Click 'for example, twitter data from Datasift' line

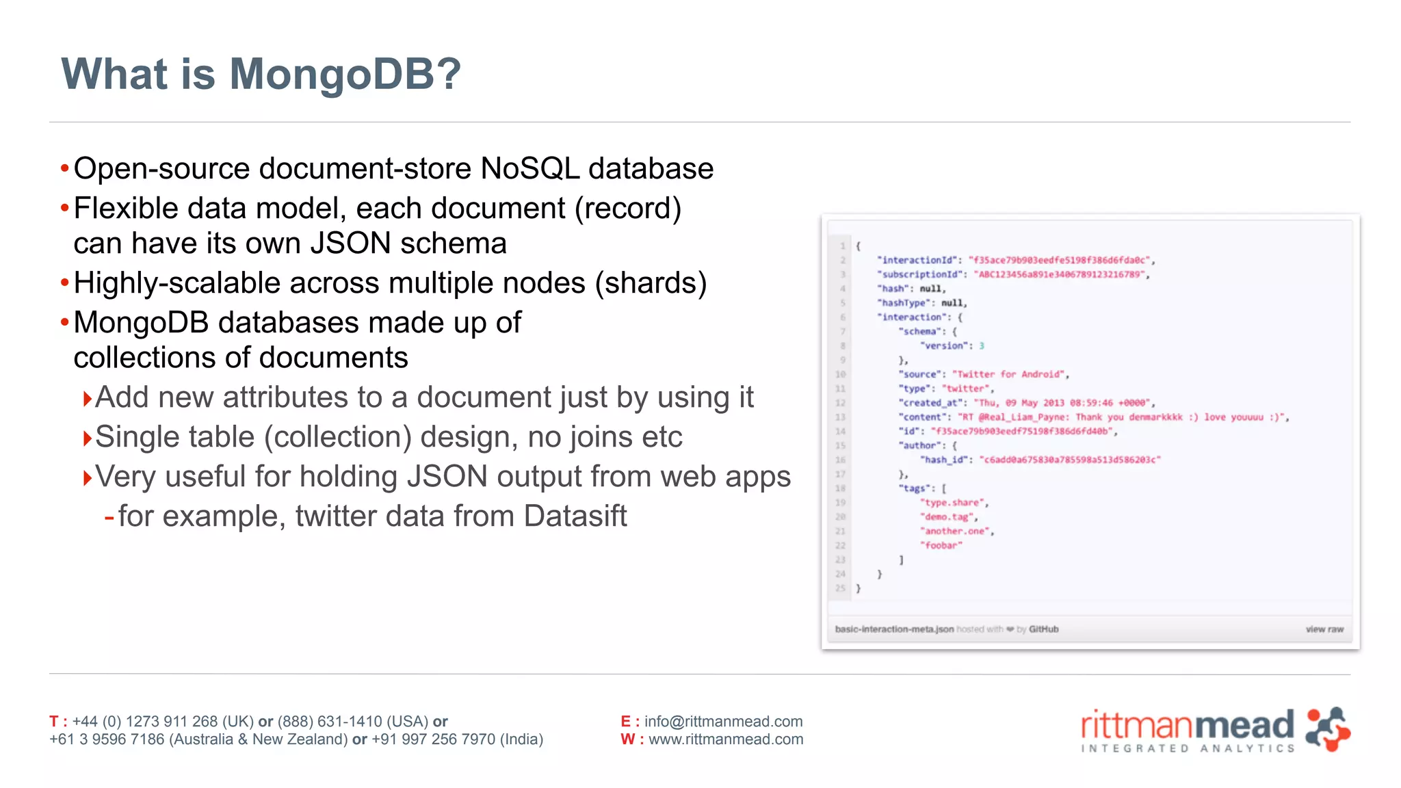click(x=372, y=516)
